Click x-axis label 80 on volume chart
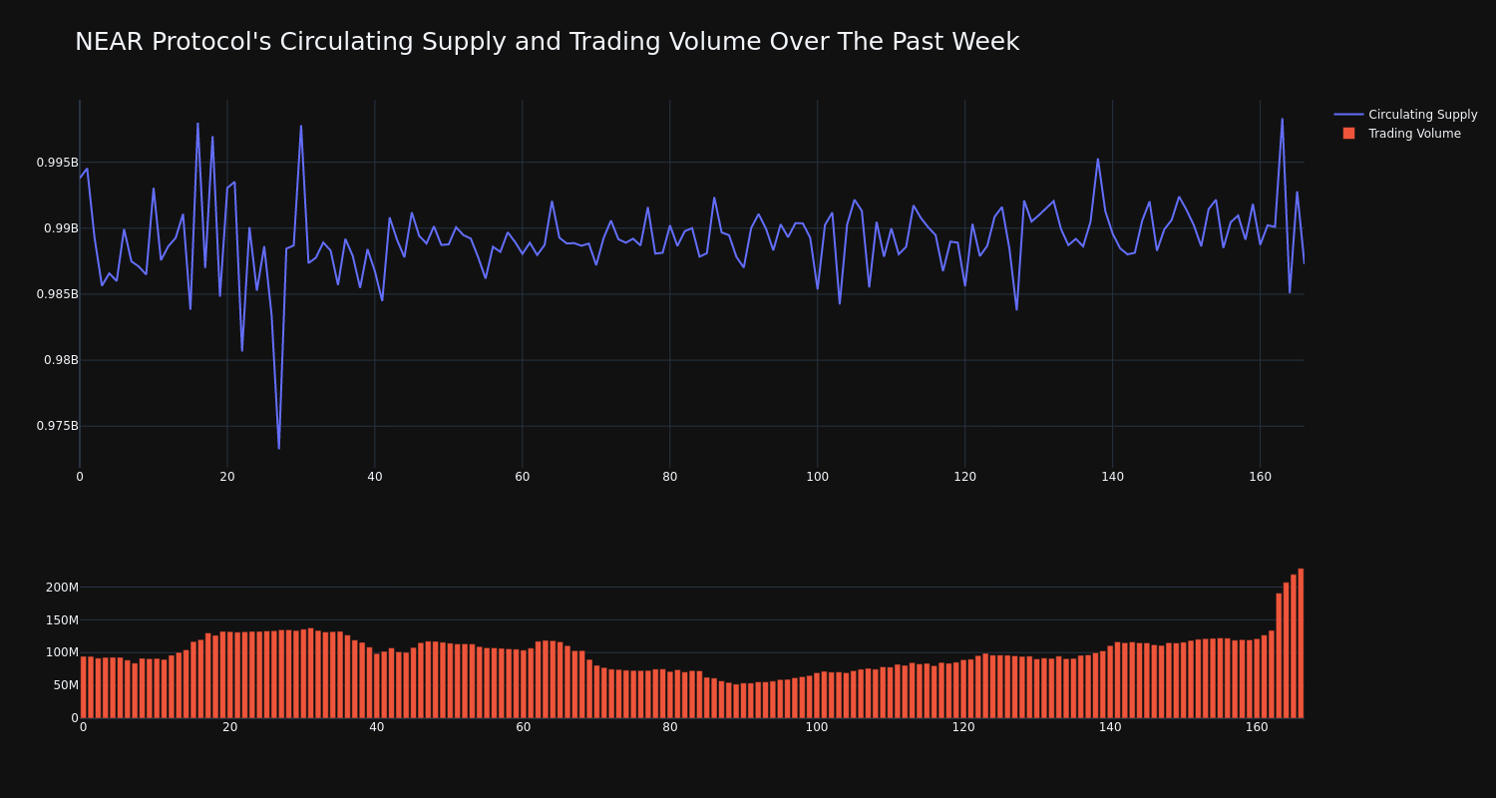The width and height of the screenshot is (1496, 798). tap(670, 727)
